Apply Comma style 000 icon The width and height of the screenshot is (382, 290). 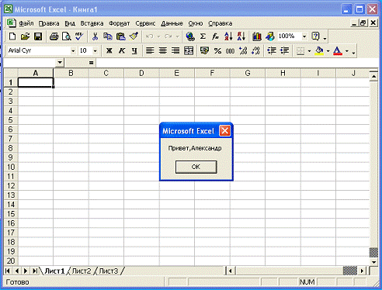(230, 50)
